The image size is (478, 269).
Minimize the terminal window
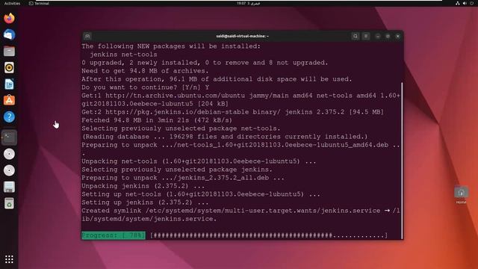(378, 37)
